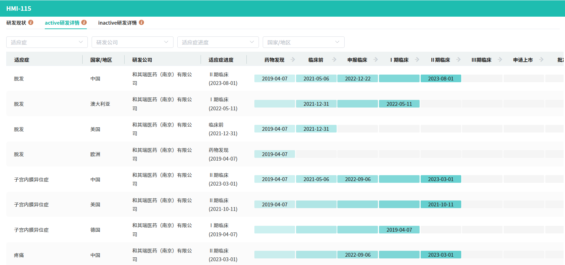The image size is (565, 265).
Task: Click arrow icon after I期临床 header
Action: 417,60
